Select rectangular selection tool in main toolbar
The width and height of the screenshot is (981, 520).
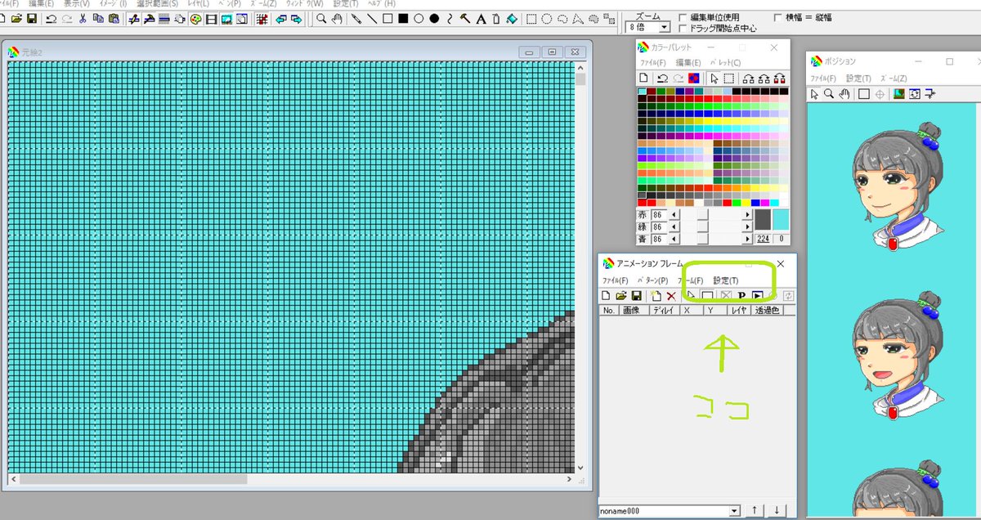531,18
